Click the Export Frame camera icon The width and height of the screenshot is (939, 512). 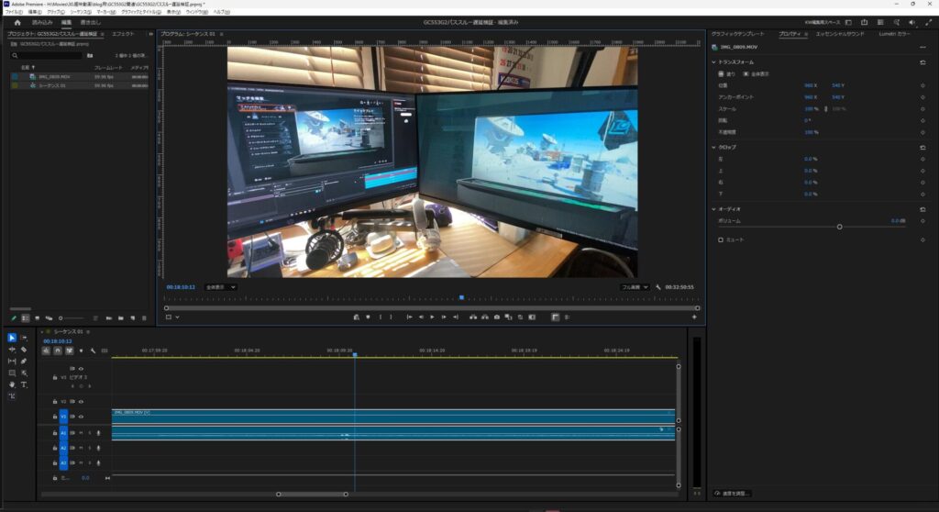(496, 317)
